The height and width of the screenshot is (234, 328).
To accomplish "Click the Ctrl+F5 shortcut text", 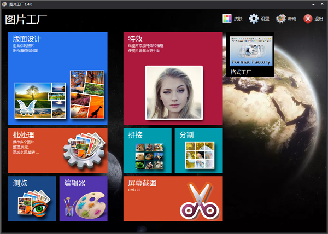I will point(134,190).
